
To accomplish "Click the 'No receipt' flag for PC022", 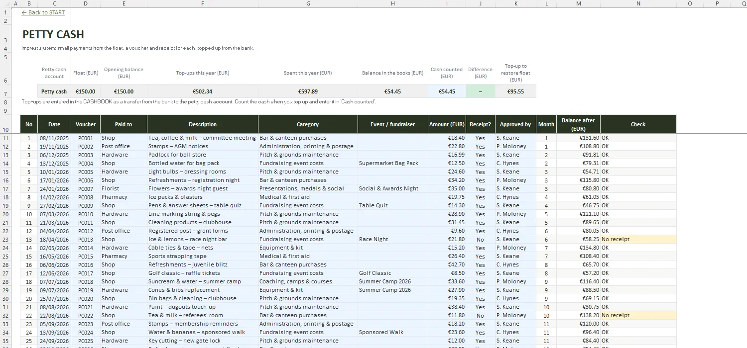I will pos(638,315).
